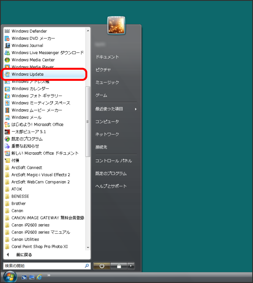The image size is (253, 283).
Task: Open ネットワーク from right pane
Action: pos(107,134)
